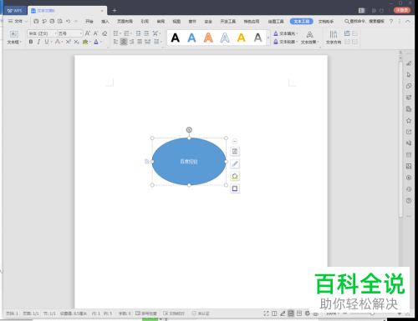Toggle Italic formatting

(38, 42)
